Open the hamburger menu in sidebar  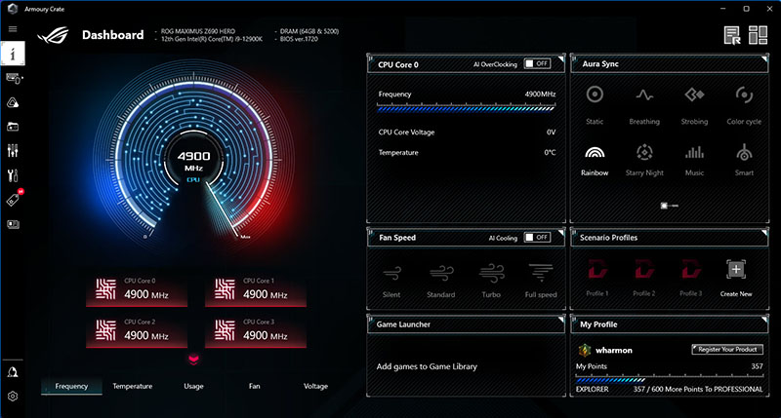(13, 29)
